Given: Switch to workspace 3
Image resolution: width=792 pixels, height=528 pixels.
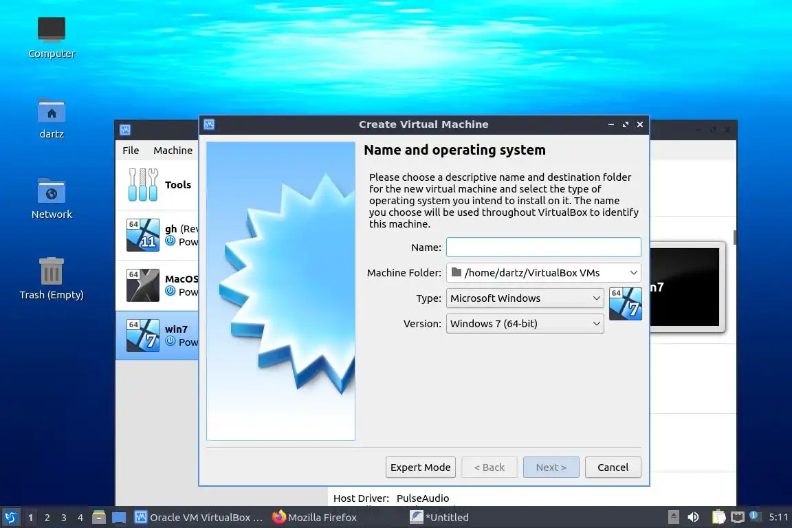Looking at the screenshot, I should [64, 518].
